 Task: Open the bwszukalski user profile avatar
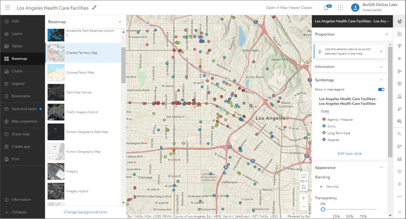tap(355, 8)
